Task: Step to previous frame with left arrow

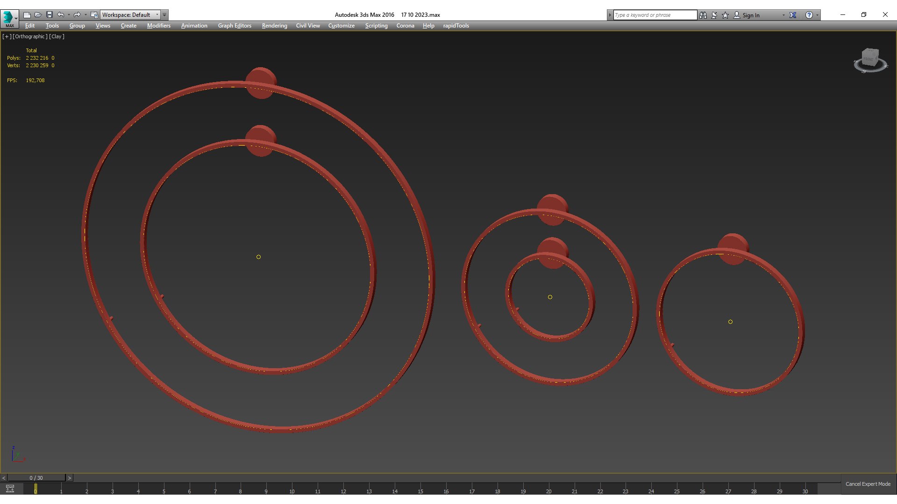Action: (x=4, y=478)
